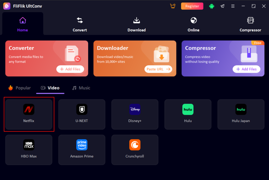Viewport: 269px width, 180px height.
Task: Click the FliFlik UltConv logo
Action: tap(7, 6)
